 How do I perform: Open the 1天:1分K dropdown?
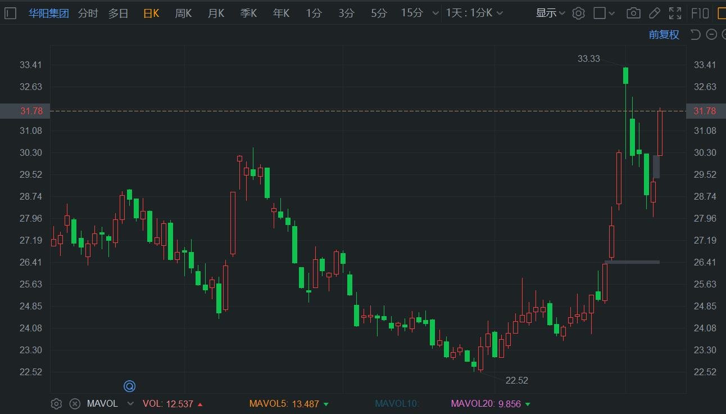point(474,13)
